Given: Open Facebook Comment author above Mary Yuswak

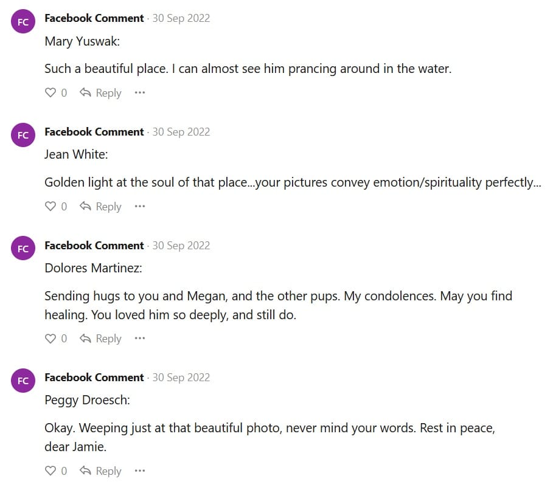Looking at the screenshot, I should click(x=94, y=18).
